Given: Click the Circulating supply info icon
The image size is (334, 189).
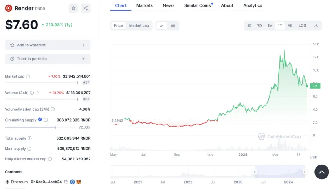Looking at the screenshot, I should click(x=46, y=120).
